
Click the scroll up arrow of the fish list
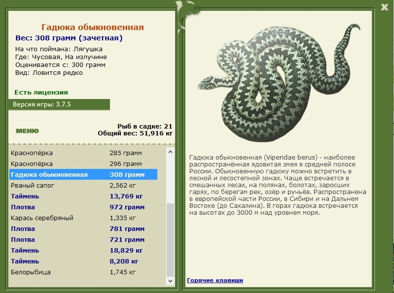click(x=170, y=152)
